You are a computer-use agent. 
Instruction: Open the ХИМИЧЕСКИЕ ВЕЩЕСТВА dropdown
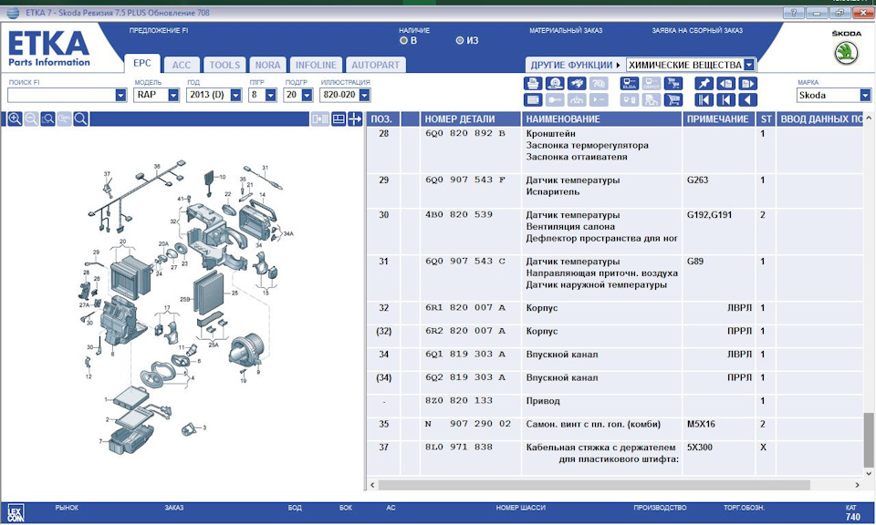(x=749, y=66)
